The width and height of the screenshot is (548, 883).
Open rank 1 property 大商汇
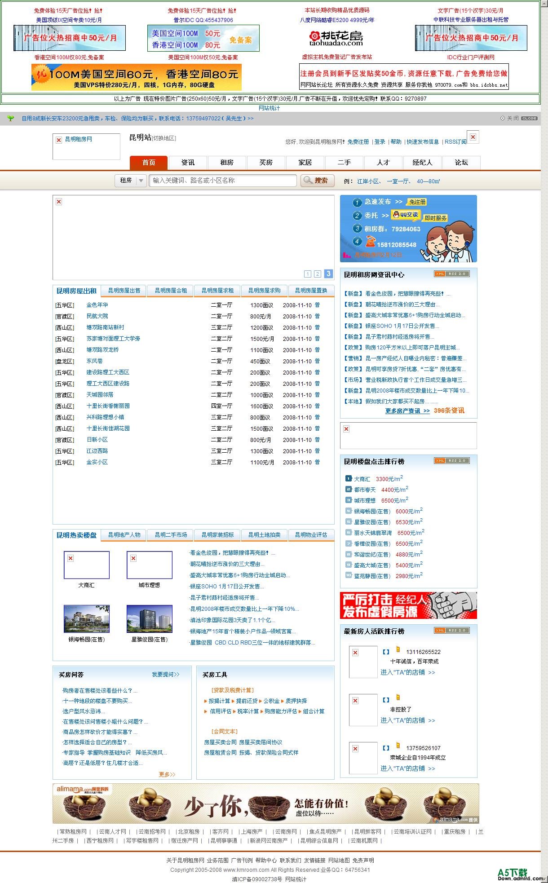point(362,479)
